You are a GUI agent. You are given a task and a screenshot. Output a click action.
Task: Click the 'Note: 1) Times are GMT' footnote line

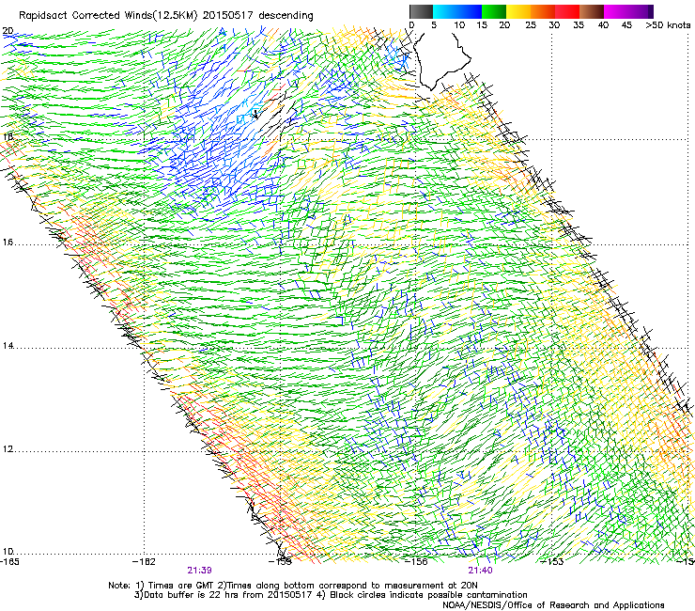pyautogui.click(x=292, y=586)
